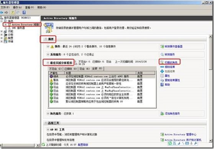Switch to the 全部 (8) tab
The height and width of the screenshot is (149, 214).
pyautogui.click(x=97, y=68)
